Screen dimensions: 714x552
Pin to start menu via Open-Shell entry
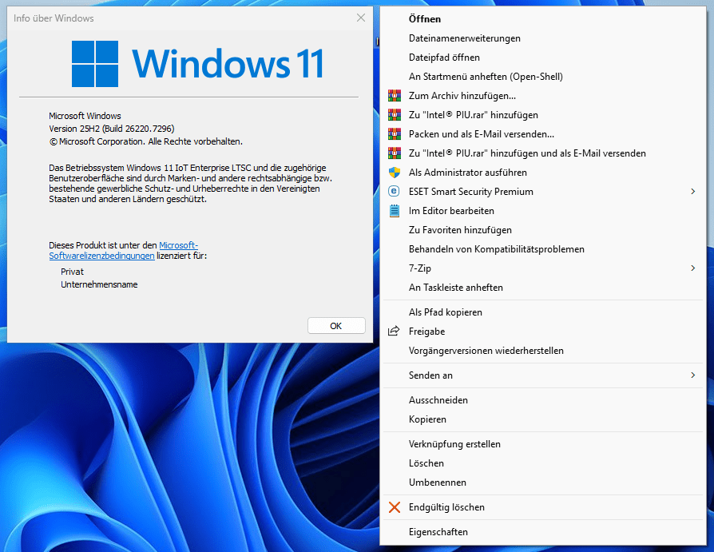[x=543, y=77]
